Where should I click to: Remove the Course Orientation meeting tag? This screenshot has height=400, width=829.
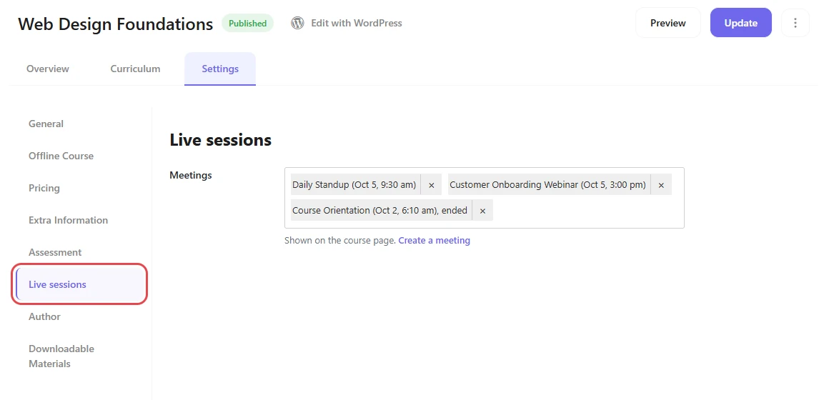tap(482, 210)
